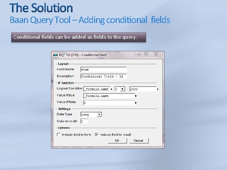Screen dimensions: 227x170
Task: Open picker arrow beside Value if false field
Action: pyautogui.click(x=136, y=103)
